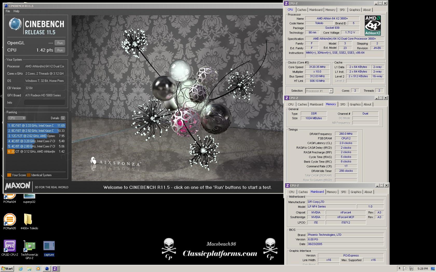The width and height of the screenshot is (436, 272).
Task: Open Caches tab in bottom CPU-Z window
Action: coord(303,192)
